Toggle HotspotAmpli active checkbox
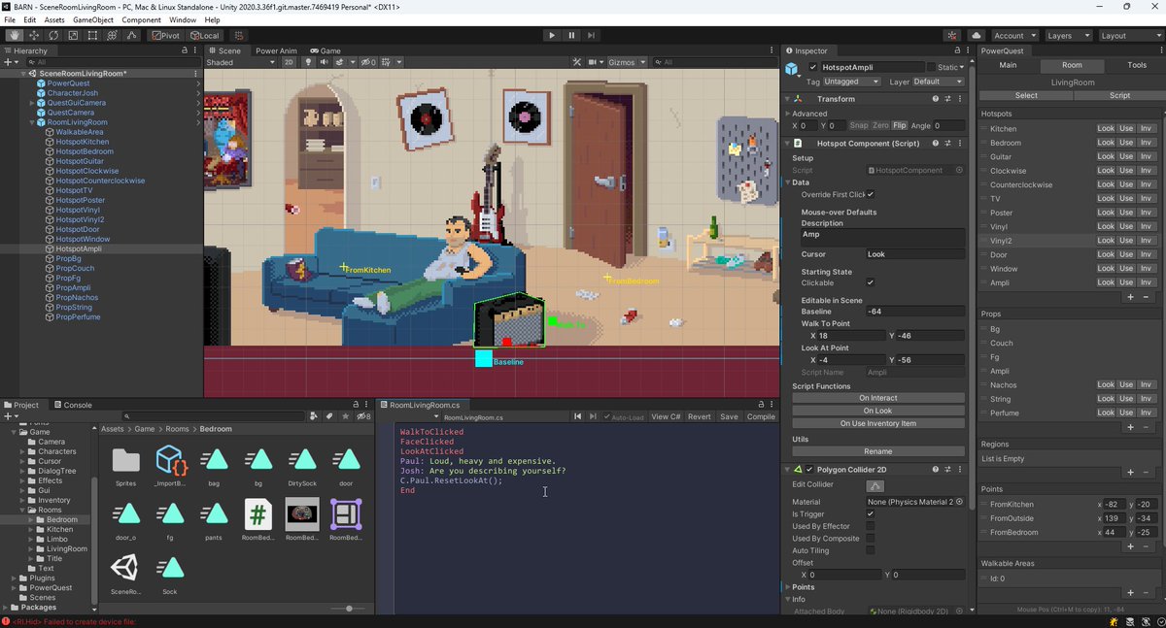The image size is (1166, 628). coord(813,67)
